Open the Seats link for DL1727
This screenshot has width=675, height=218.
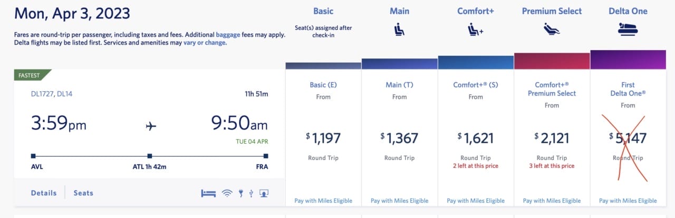[83, 193]
